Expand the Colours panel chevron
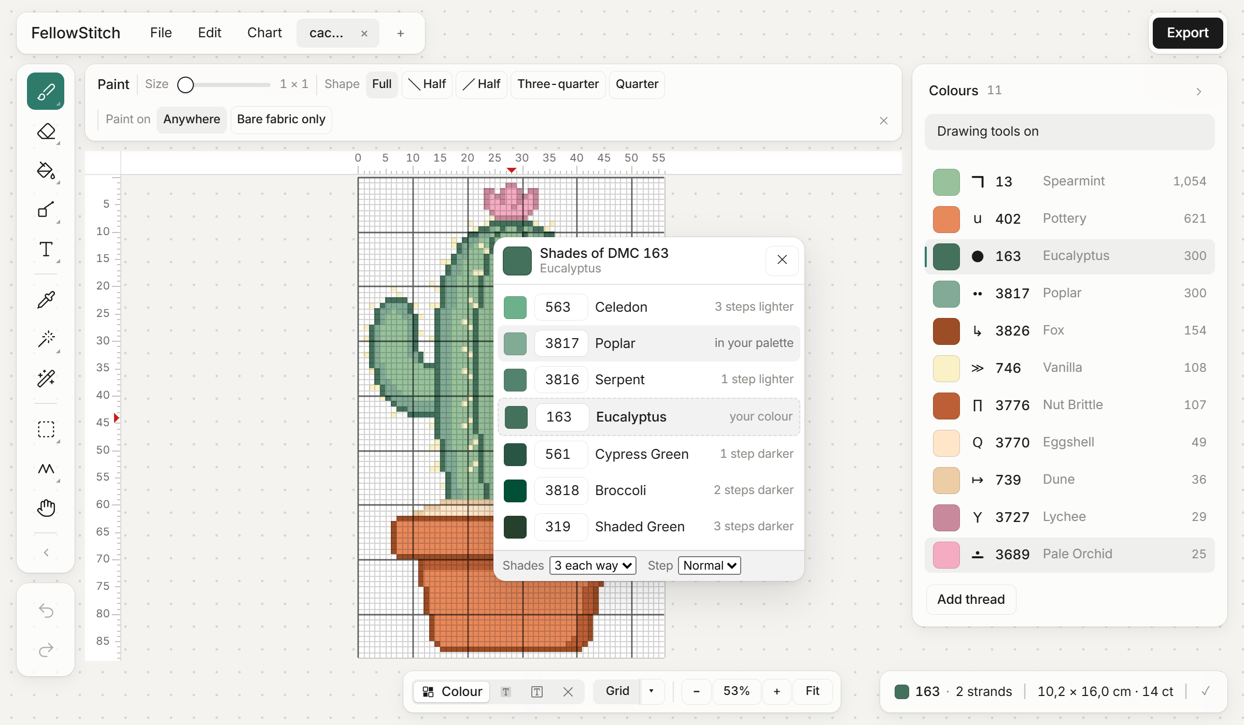The height and width of the screenshot is (725, 1244). (1199, 92)
